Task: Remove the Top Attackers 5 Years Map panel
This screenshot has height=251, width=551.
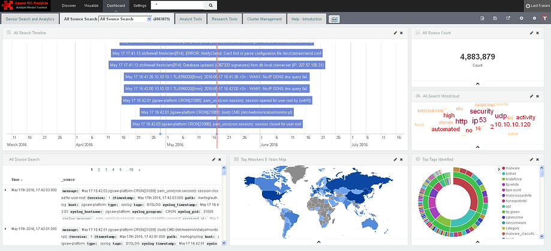Action: point(401,159)
